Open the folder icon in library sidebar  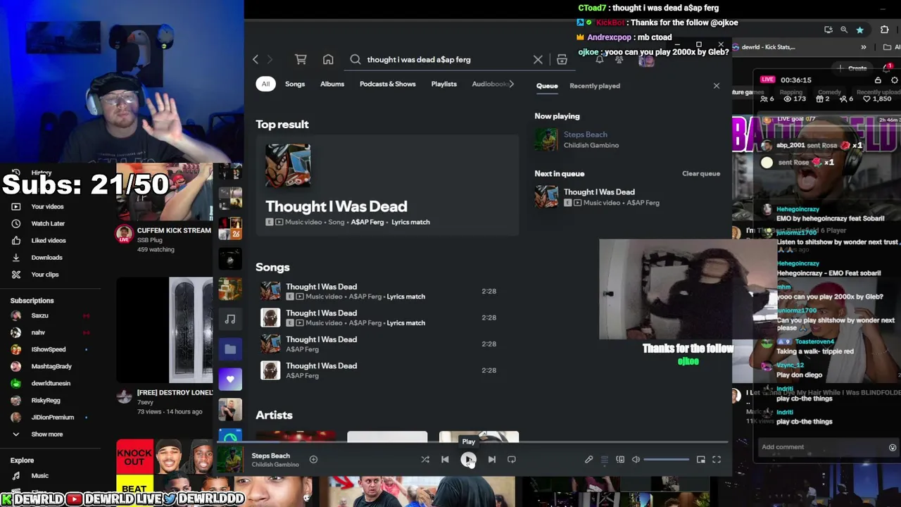(x=230, y=349)
